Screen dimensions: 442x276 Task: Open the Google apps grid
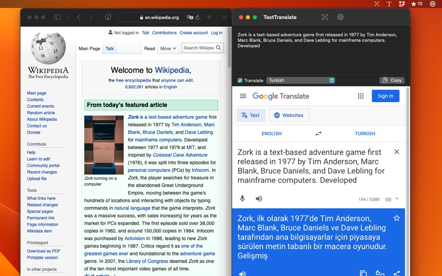coord(361,96)
